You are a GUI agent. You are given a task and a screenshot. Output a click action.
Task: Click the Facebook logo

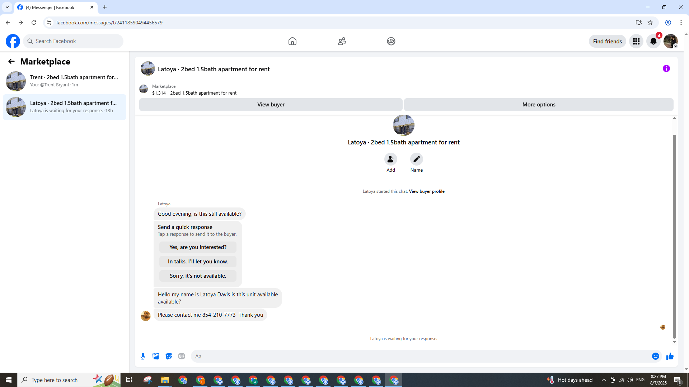coord(13,41)
